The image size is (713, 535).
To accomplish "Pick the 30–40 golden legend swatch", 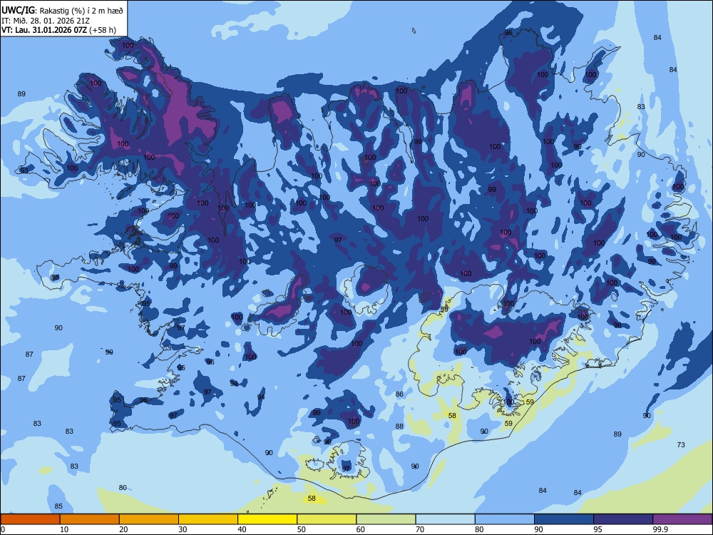I will [208, 519].
